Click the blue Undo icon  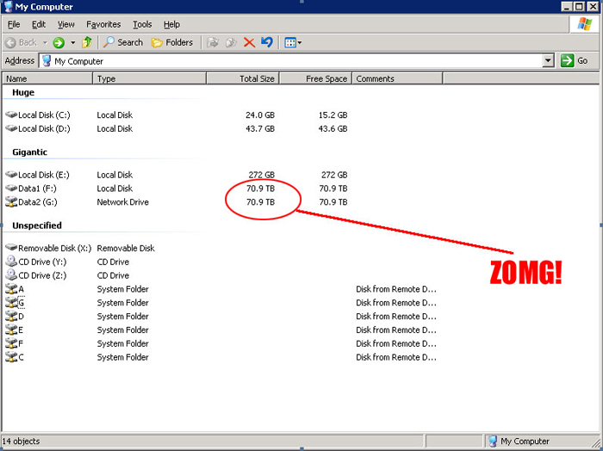(267, 42)
